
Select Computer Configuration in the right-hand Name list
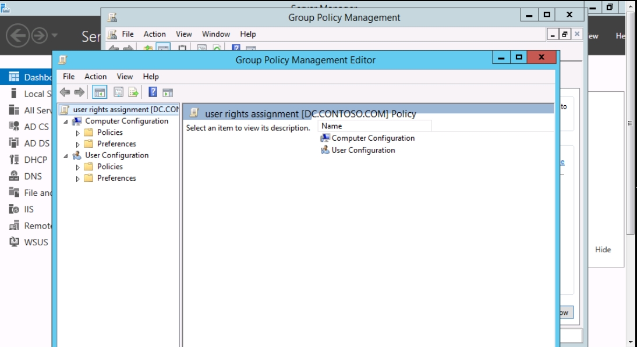(x=367, y=138)
